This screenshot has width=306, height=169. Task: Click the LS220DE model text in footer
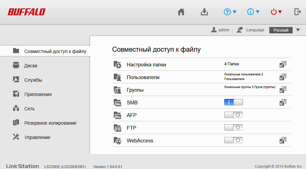tap(65, 167)
